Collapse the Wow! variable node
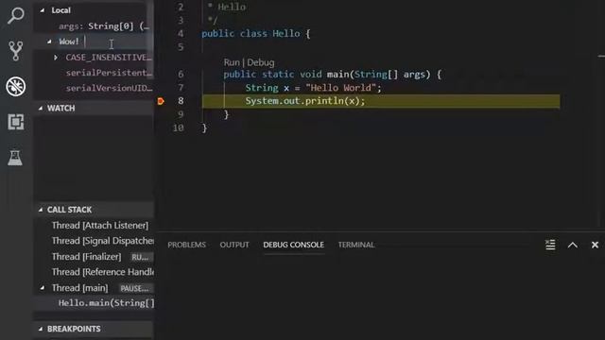Viewport: 605px width, 340px height. [x=49, y=42]
